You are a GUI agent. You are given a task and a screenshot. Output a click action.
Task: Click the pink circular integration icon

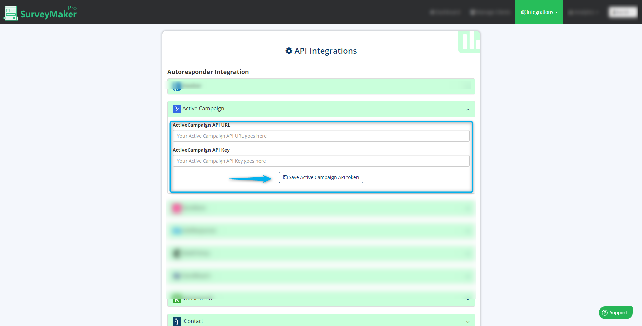click(177, 208)
